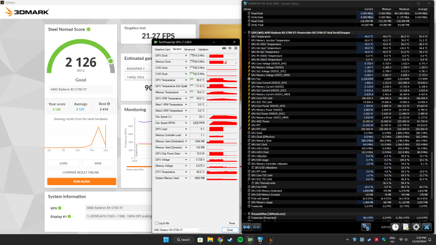This screenshot has height=245, width=436.
Task: Open Windows Start menu
Action: (x=166, y=240)
